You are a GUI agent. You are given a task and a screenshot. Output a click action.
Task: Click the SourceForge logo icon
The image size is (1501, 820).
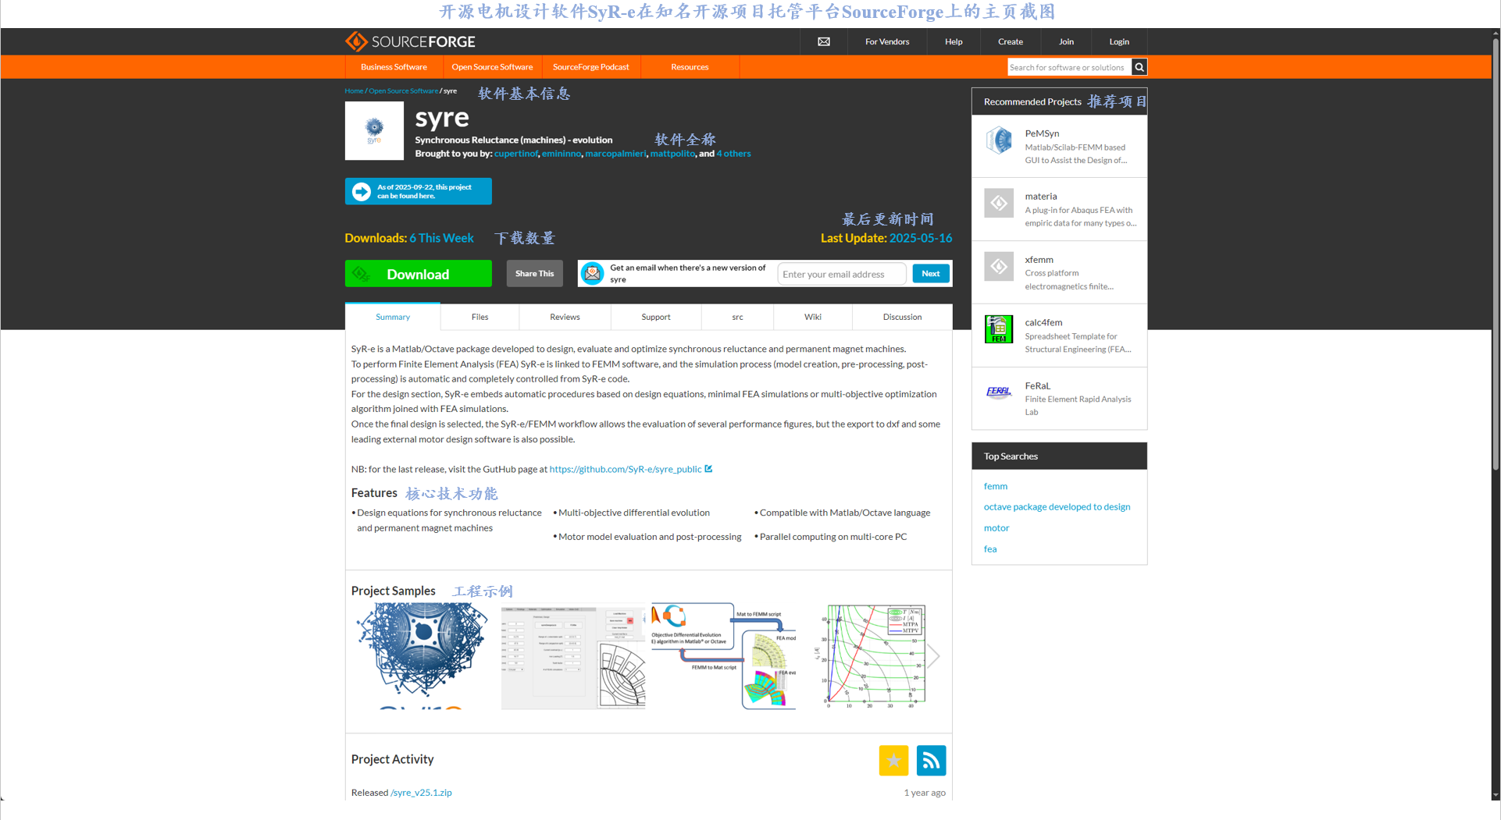tap(356, 41)
